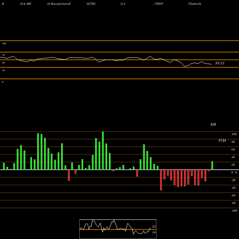Click the value 22 in the mini chart
Image resolution: width=239 pixels, height=239 pixels.
[x=154, y=227]
